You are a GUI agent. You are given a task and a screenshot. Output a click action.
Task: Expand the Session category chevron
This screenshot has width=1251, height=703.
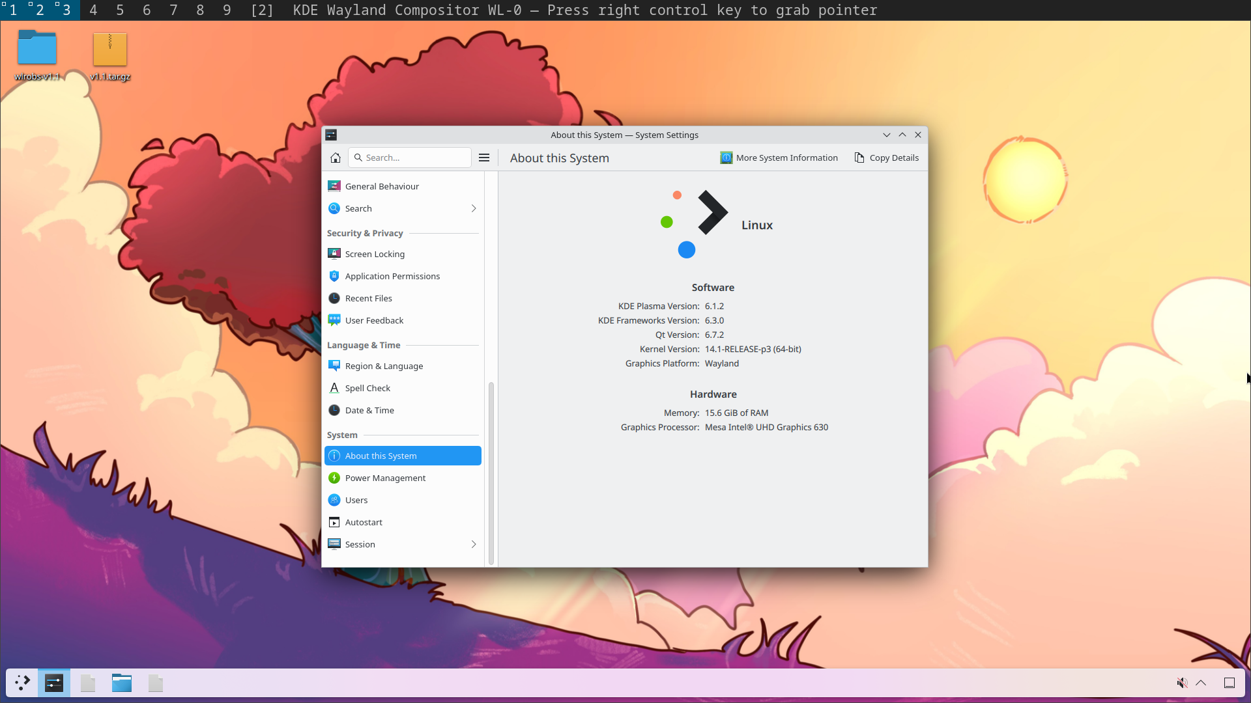pyautogui.click(x=474, y=544)
